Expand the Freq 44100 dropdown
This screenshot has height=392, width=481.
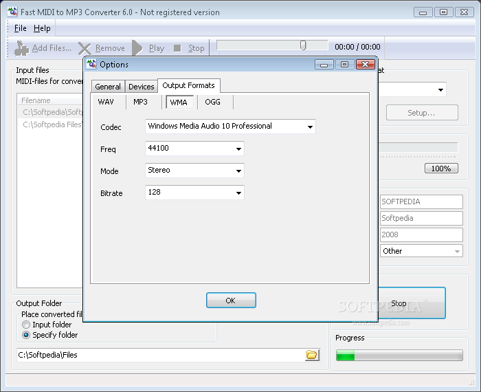pyautogui.click(x=238, y=149)
